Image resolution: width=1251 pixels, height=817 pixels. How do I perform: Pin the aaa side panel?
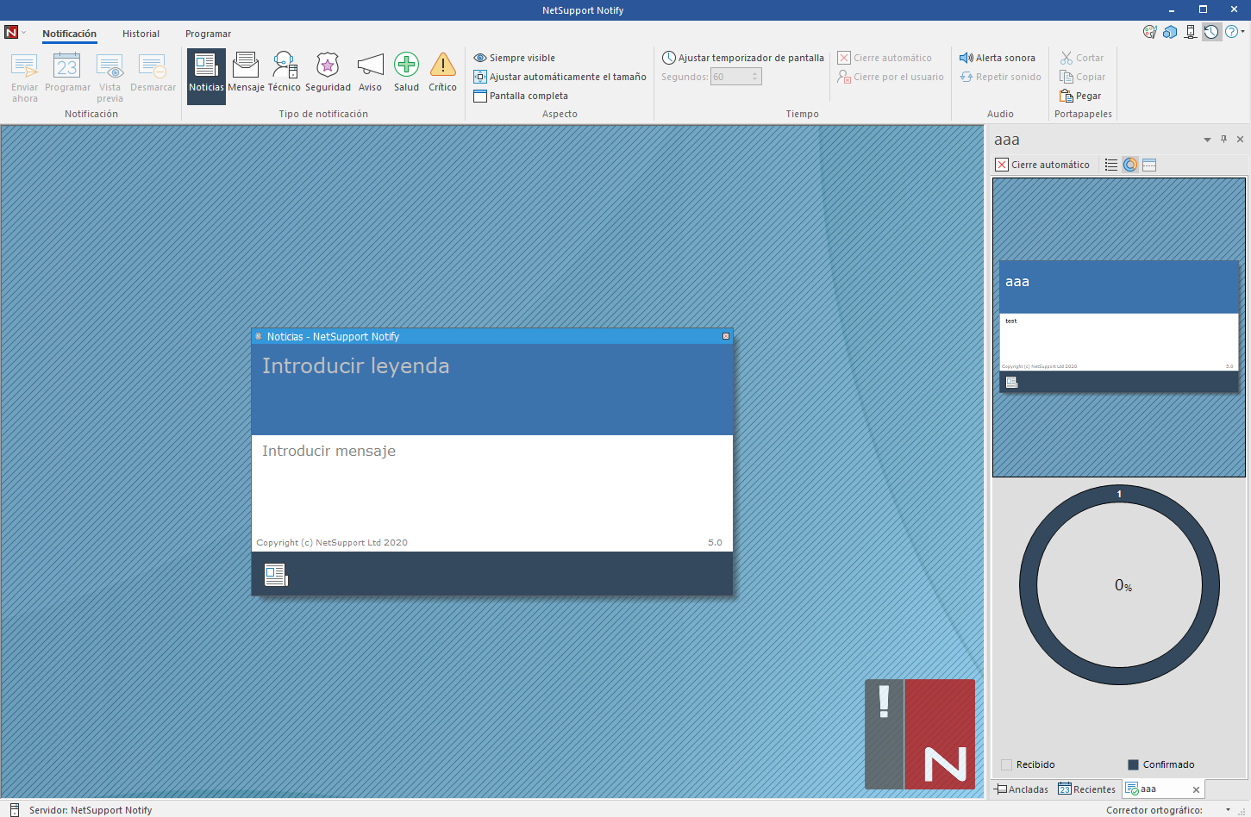[1223, 139]
